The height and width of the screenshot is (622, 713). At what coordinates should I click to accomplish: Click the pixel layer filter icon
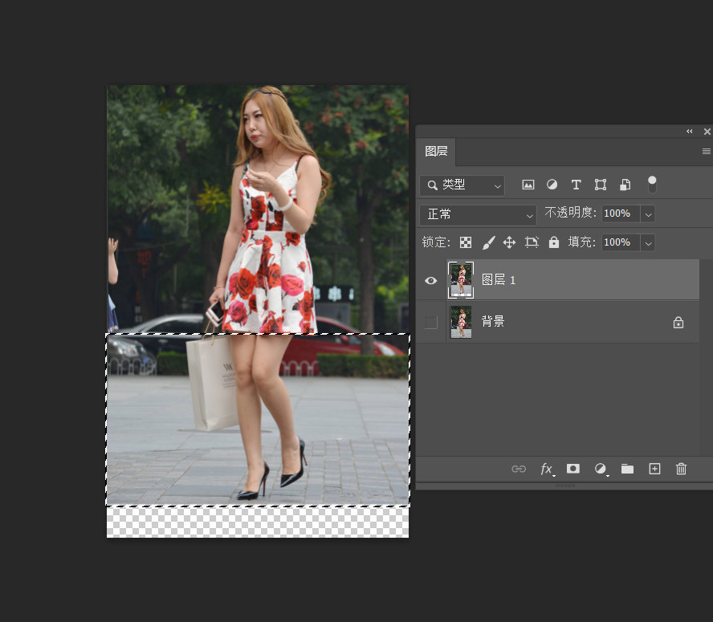pos(528,185)
